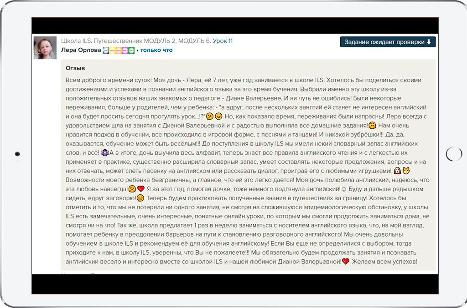Screen dimensions: 467x308
Task: Click the smiling emoji after 'вдруг заговорю!'
Action: pyautogui.click(x=140, y=198)
